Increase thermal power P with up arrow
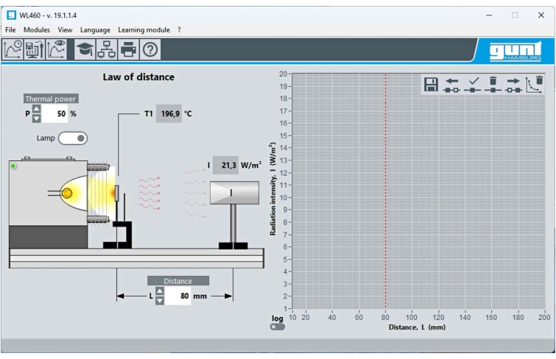Screen dimensions: 556x359 (37, 109)
